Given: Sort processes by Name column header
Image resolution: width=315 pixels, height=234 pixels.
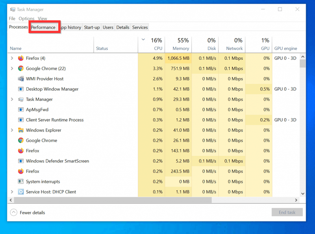Looking at the screenshot, I should 51,45.
